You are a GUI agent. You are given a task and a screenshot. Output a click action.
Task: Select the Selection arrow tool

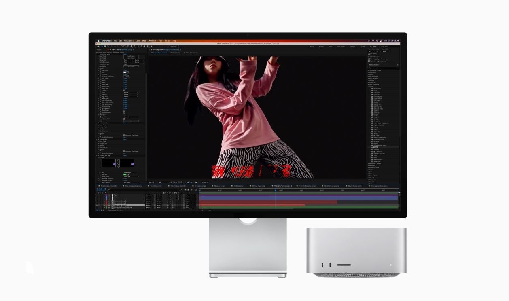(x=102, y=47)
